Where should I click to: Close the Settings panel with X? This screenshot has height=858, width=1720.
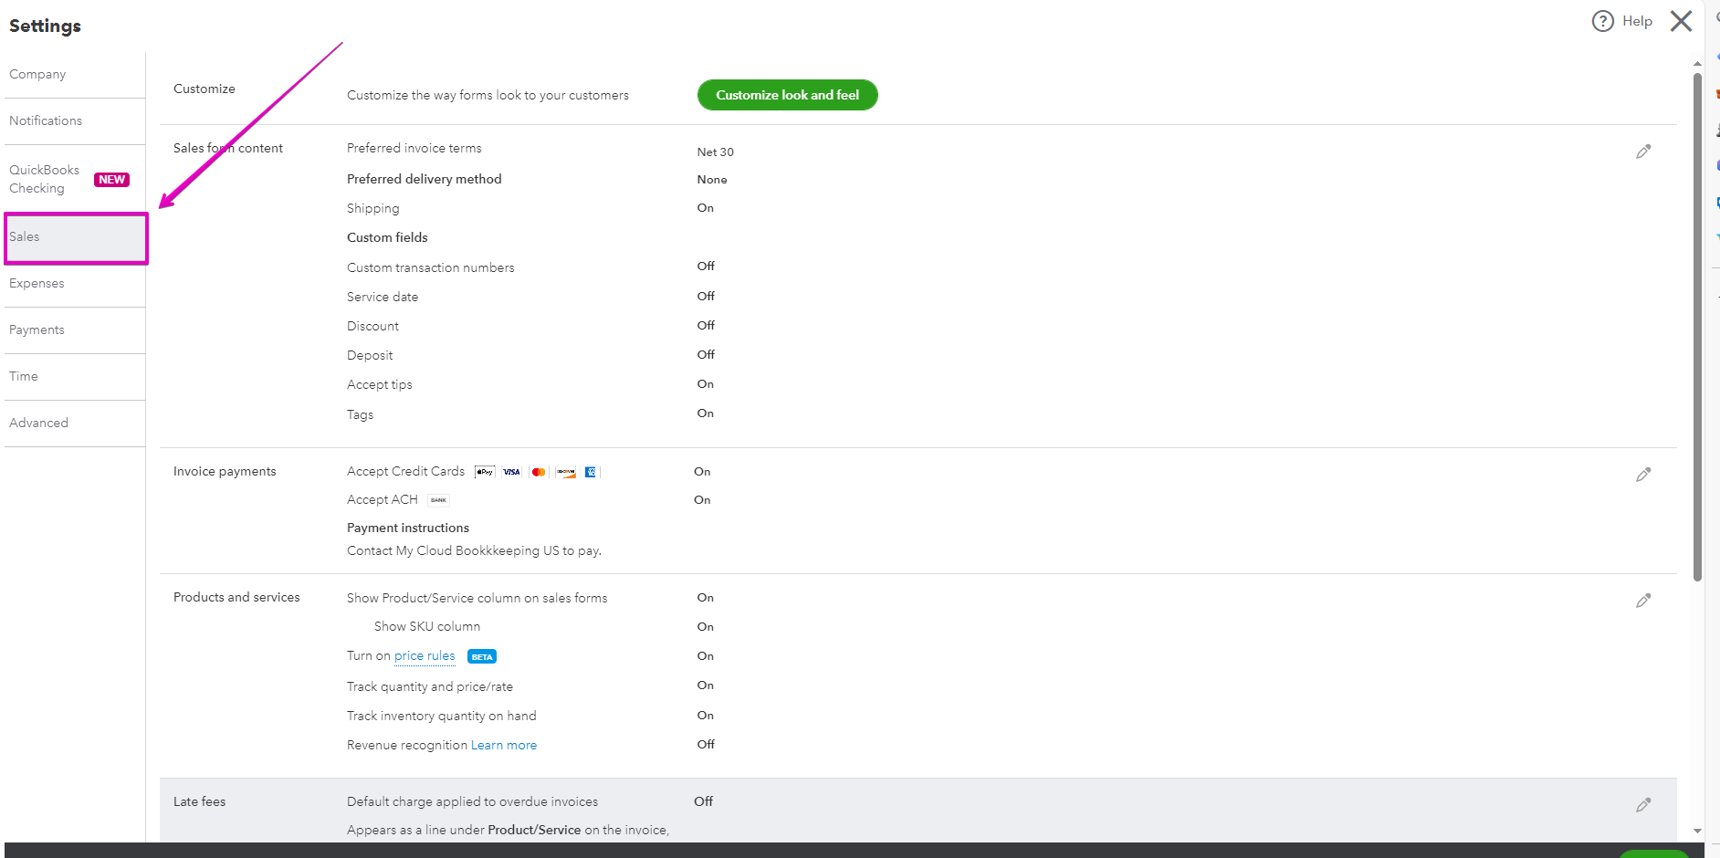(1681, 21)
